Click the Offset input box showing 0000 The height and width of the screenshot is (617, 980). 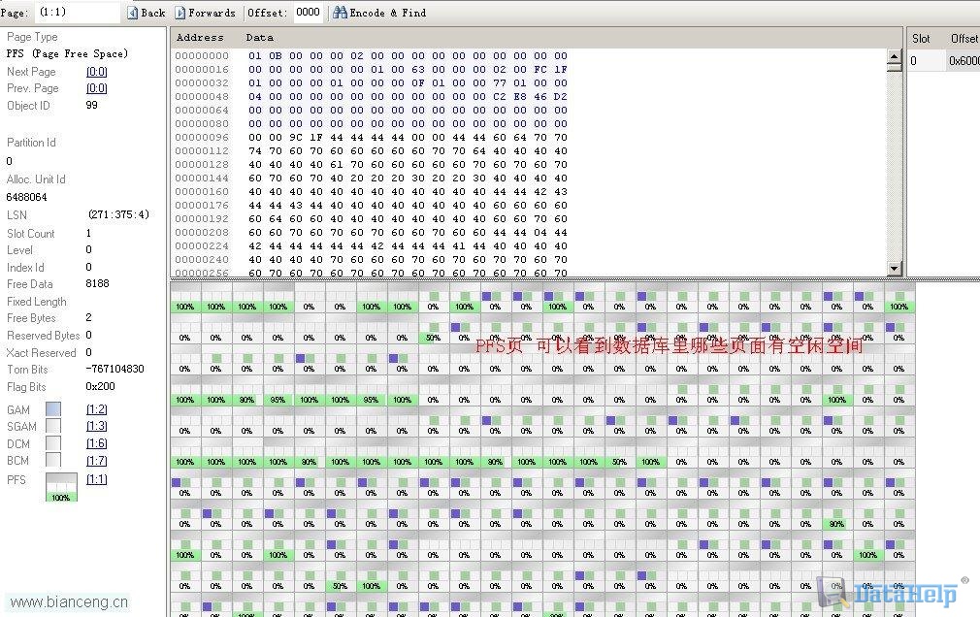click(308, 13)
